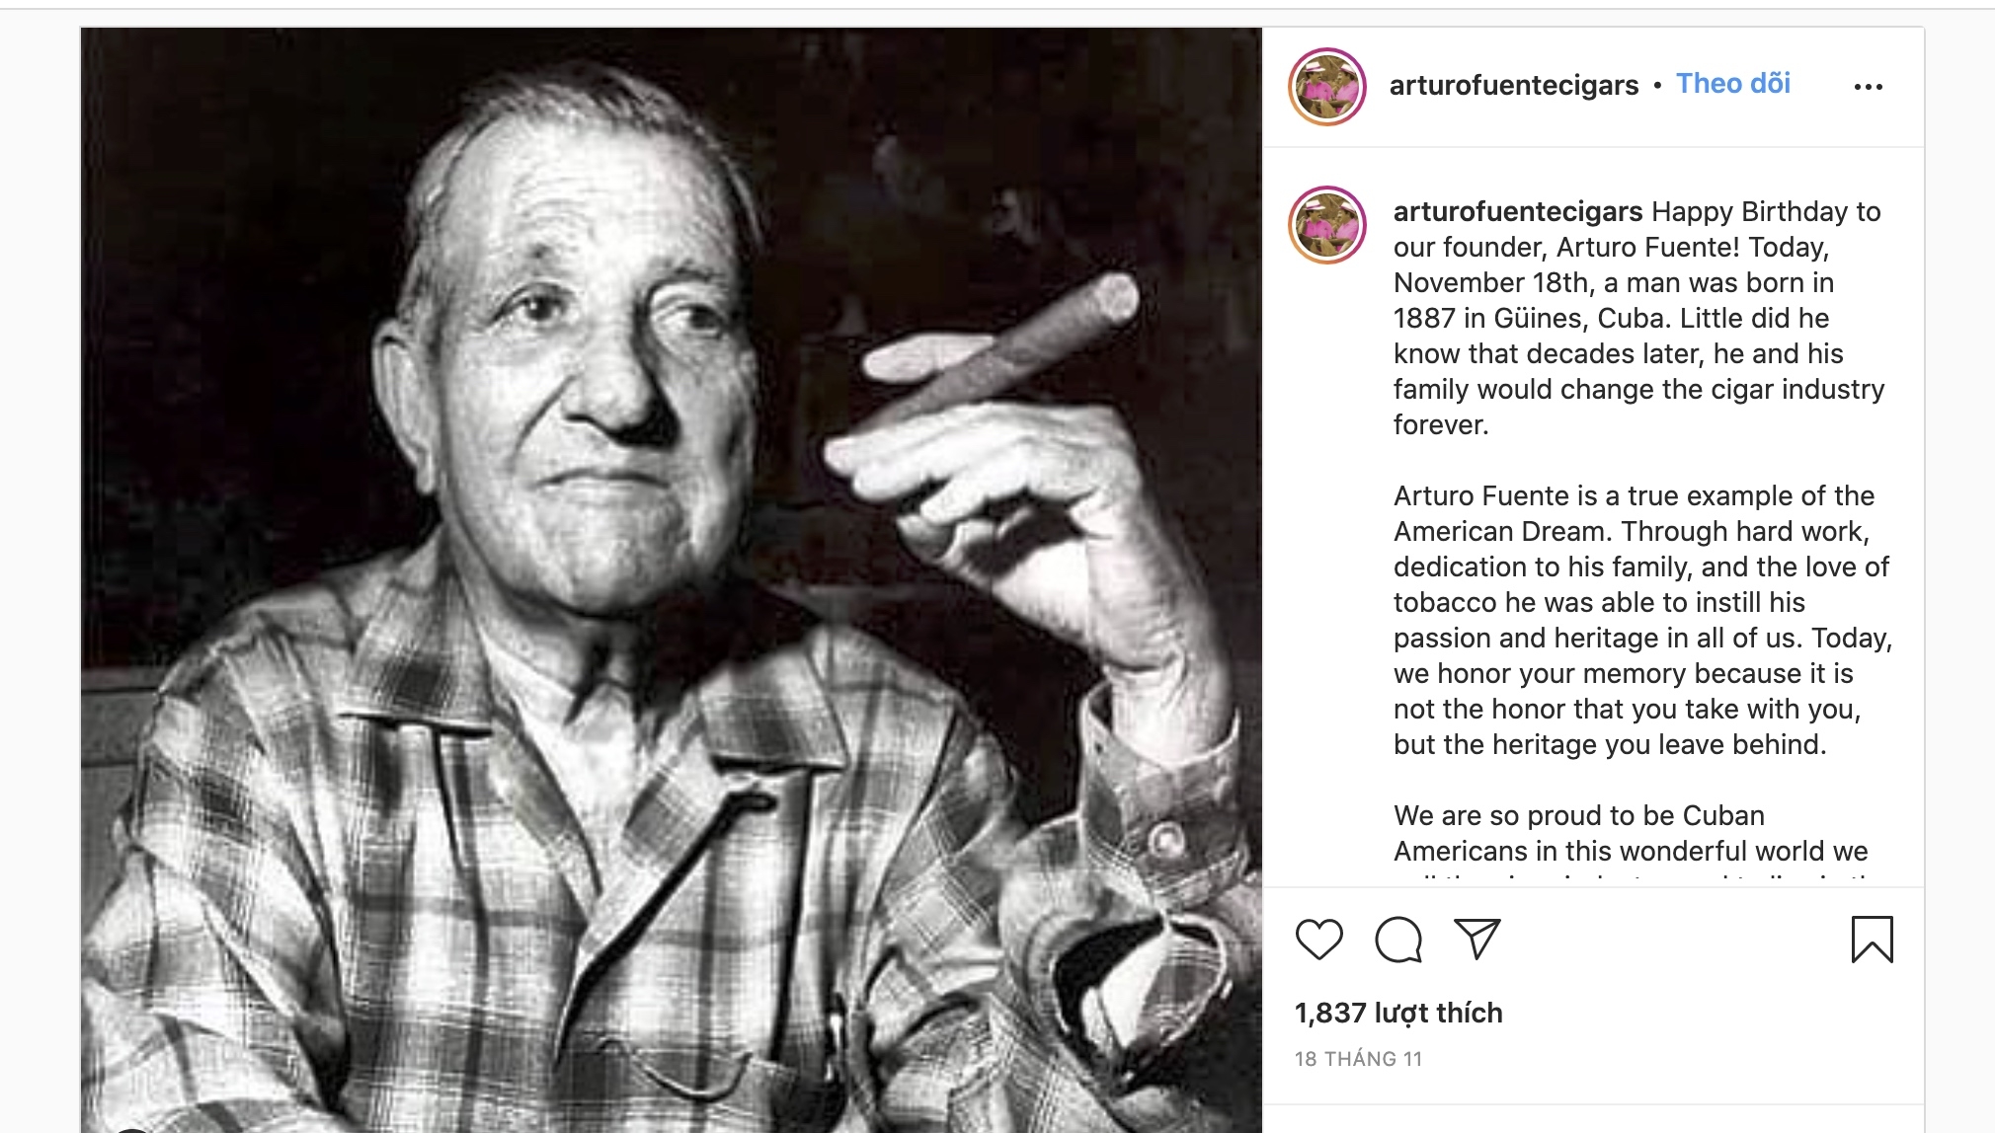Follow the account via "Theo dõi"
The image size is (1995, 1133).
coord(1733,84)
